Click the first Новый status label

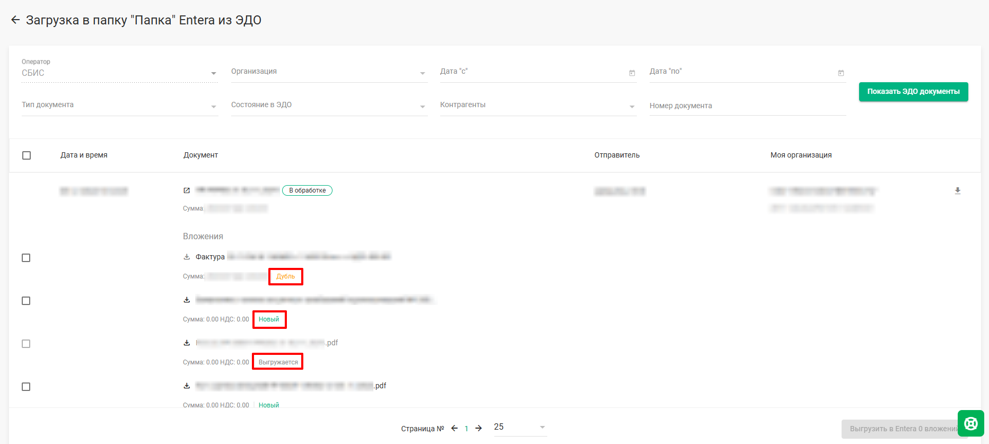click(269, 319)
